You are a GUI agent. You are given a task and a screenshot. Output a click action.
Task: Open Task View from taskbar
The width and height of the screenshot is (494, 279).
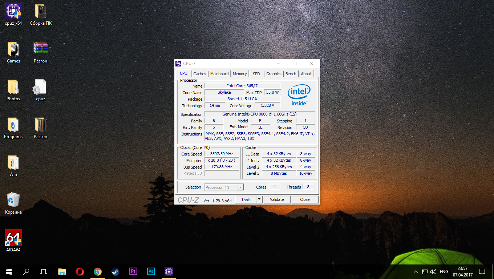tap(44, 271)
